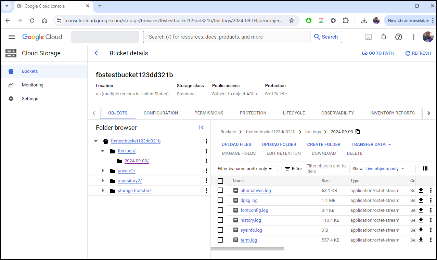Open the help question-mark menu
Image resolution: width=437 pixels, height=260 pixels.
399,37
